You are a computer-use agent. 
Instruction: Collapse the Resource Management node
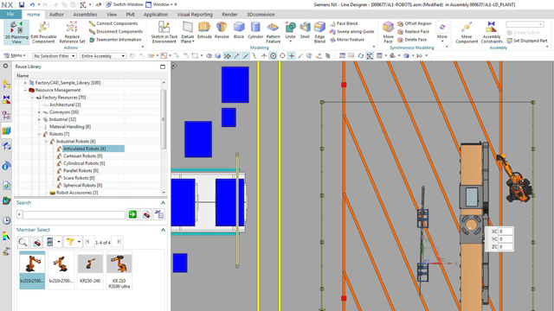click(x=25, y=90)
